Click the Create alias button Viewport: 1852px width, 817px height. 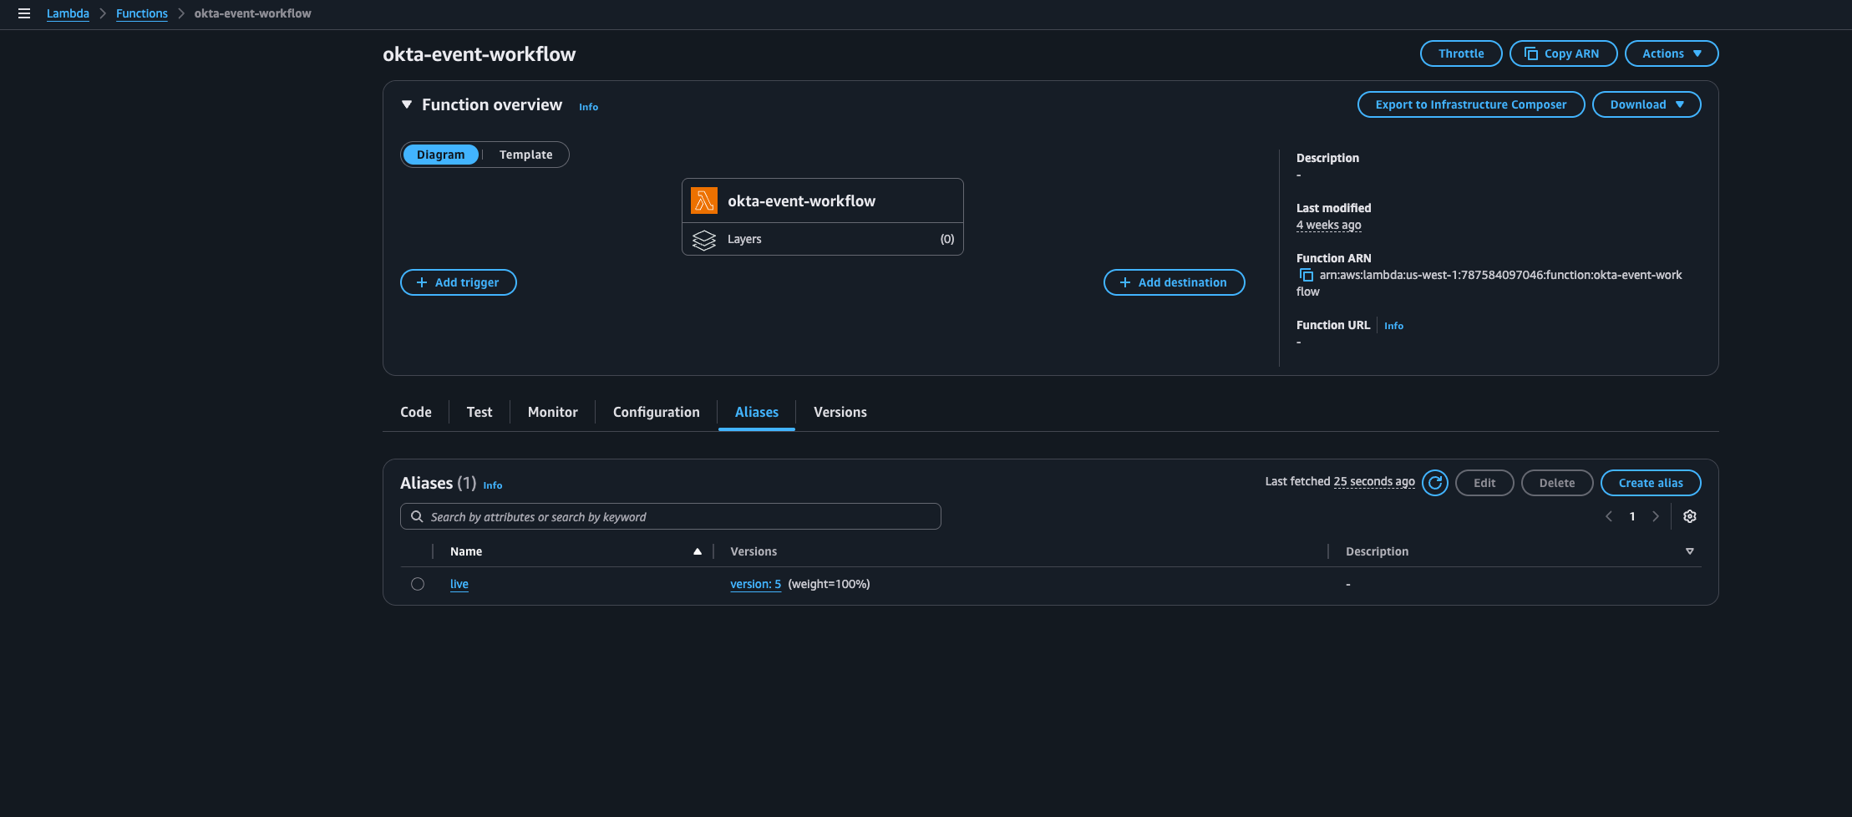coord(1650,483)
